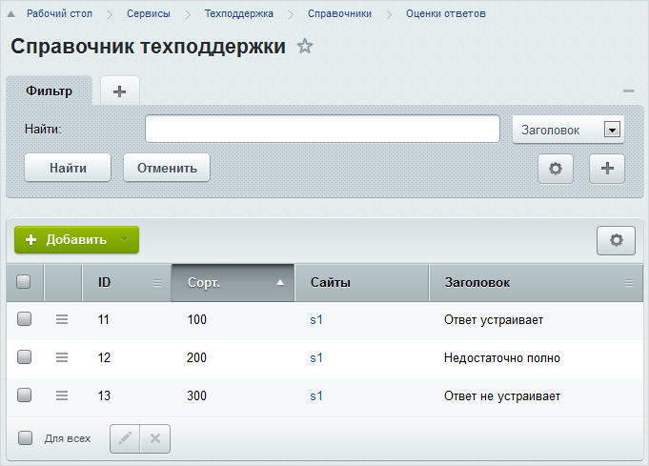This screenshot has height=466, width=649.
Task: Click the delete X icon in footer
Action: [x=155, y=438]
